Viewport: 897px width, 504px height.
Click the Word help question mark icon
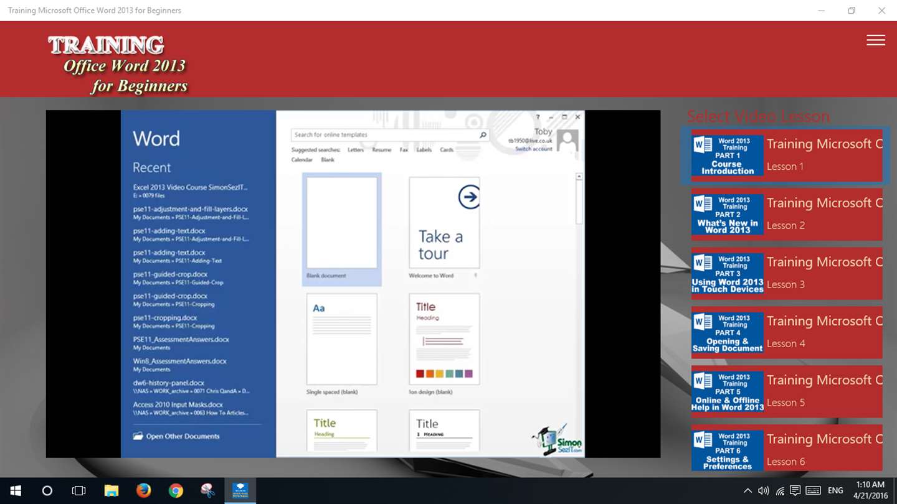click(x=538, y=117)
